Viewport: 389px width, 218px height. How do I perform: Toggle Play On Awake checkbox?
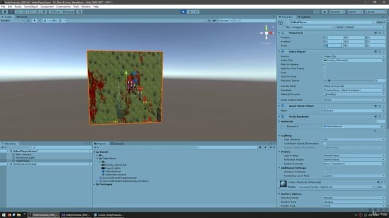[x=325, y=65]
